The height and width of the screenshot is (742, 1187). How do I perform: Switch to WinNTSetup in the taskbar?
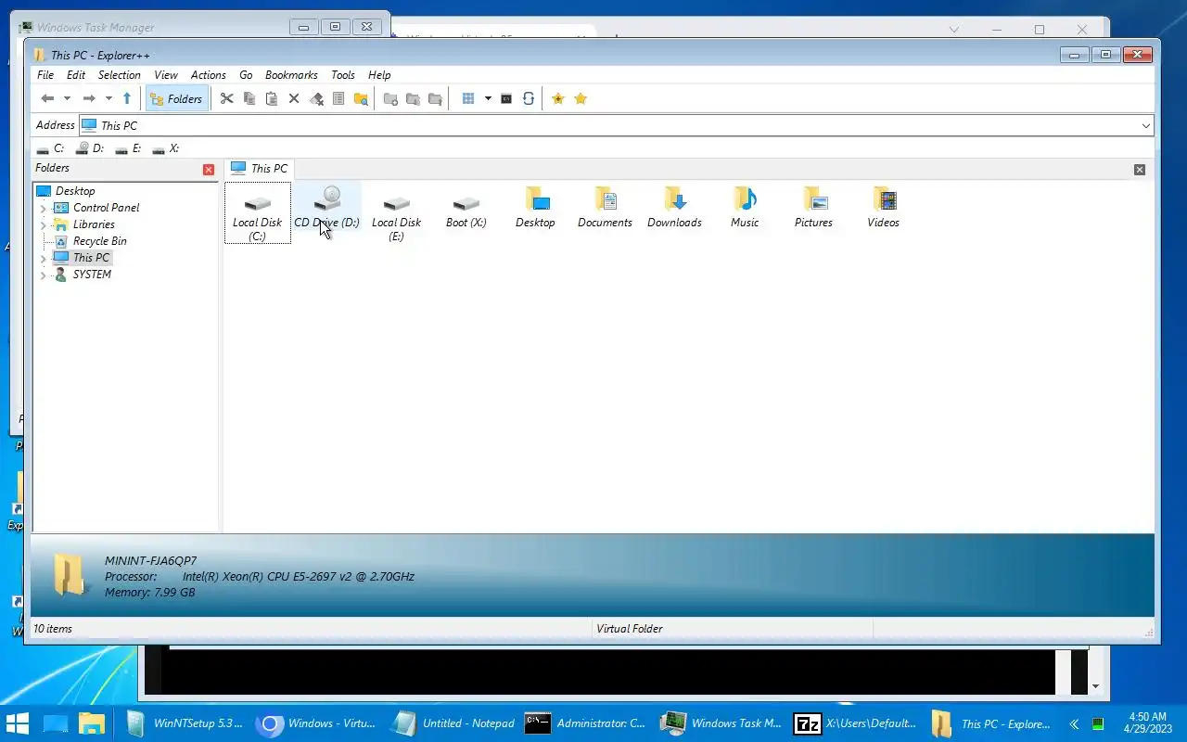point(183,723)
